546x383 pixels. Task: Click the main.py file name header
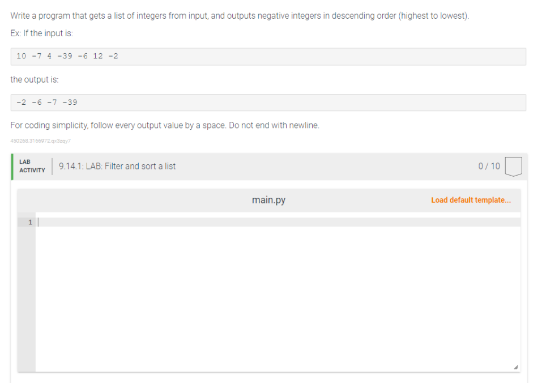[268, 200]
